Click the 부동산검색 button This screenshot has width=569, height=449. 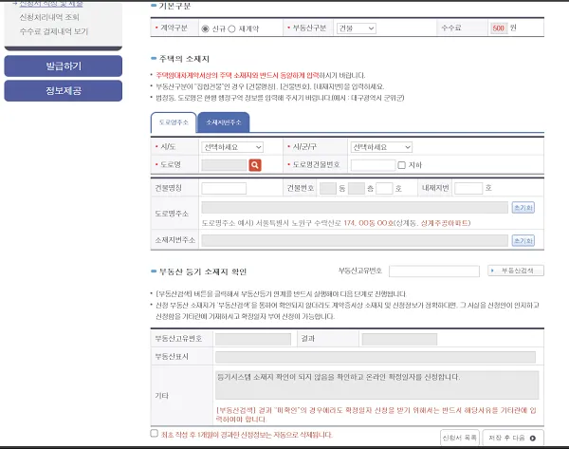click(x=516, y=271)
